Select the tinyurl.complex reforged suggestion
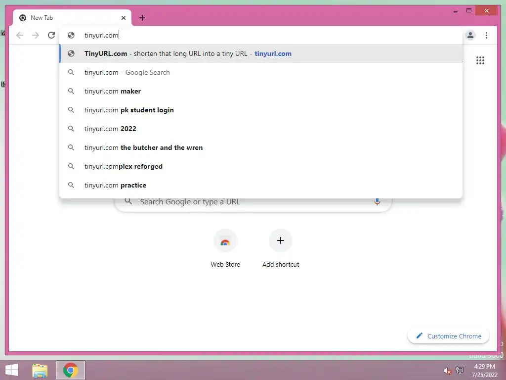The image size is (506, 380). (x=261, y=166)
